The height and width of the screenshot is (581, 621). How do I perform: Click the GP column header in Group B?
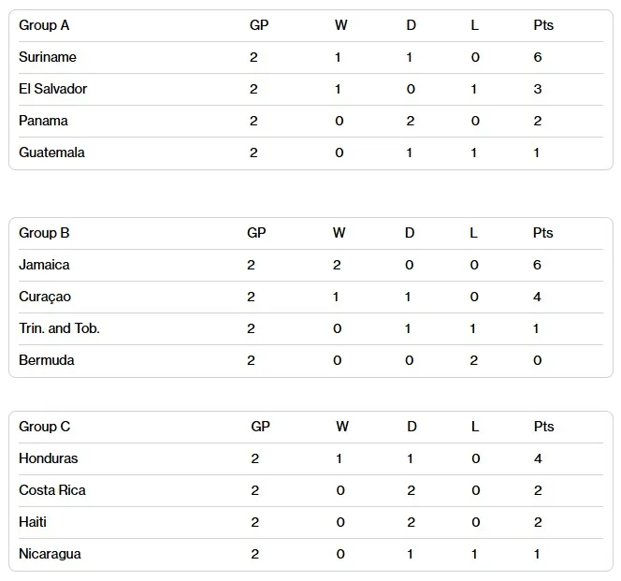point(256,233)
